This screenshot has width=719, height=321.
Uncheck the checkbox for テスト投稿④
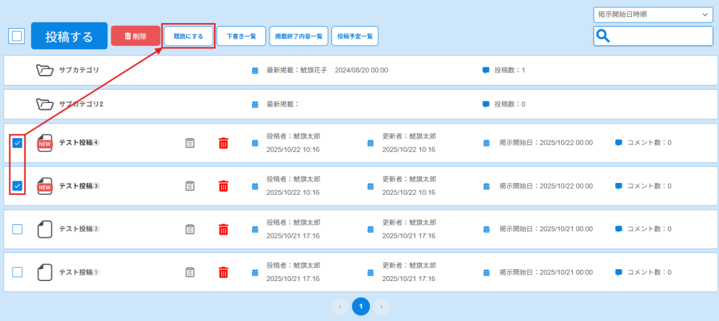coord(18,143)
